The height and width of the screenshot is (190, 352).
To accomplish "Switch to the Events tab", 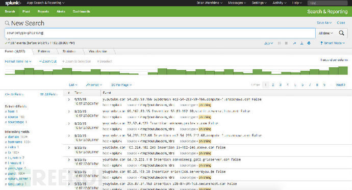I will pos(15,51).
